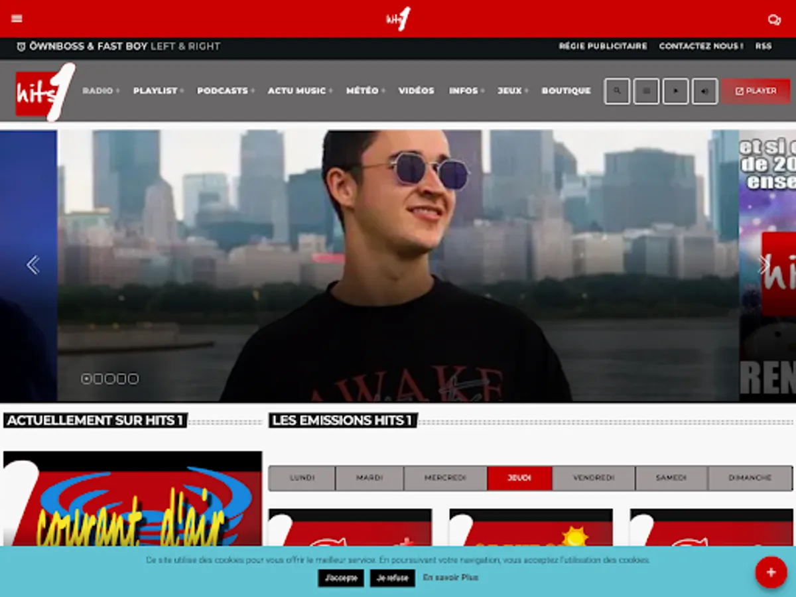
Task: Click the now-playing Öwnboss & Fast Boy title
Action: pos(125,46)
